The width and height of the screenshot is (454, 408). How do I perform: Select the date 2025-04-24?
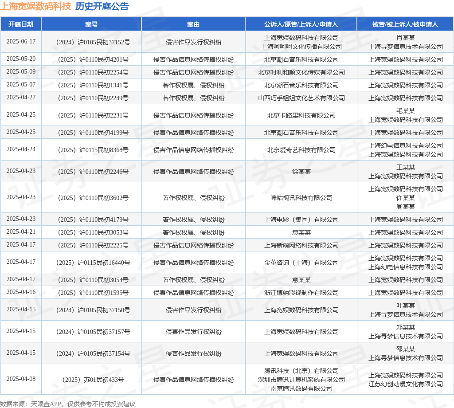coord(21,149)
